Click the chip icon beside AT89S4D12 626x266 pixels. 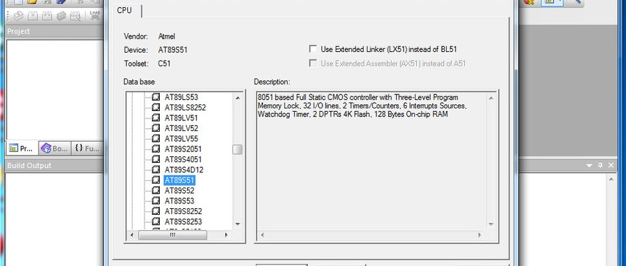pyautogui.click(x=156, y=170)
